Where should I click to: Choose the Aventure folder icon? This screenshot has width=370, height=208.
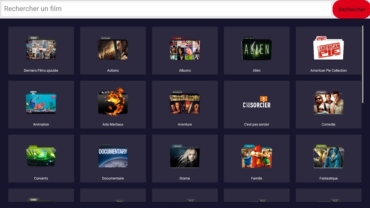click(x=185, y=102)
